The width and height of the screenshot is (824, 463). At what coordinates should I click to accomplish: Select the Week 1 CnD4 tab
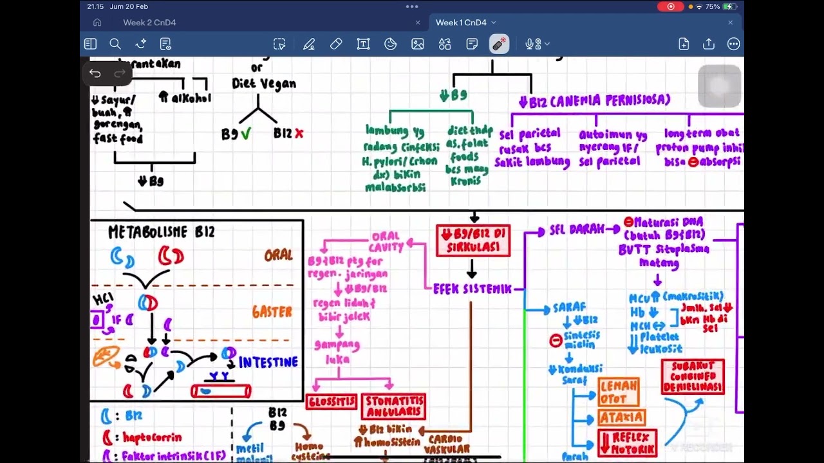pyautogui.click(x=461, y=23)
